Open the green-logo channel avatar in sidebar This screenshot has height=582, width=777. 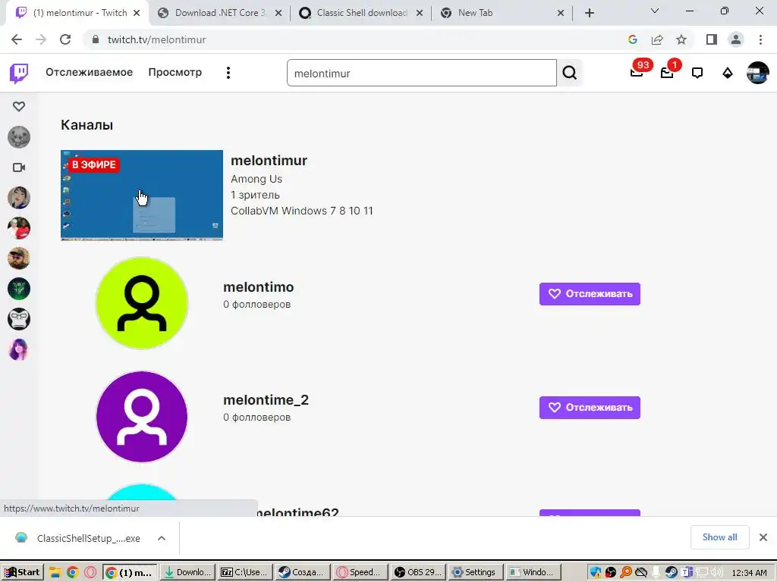(x=19, y=289)
